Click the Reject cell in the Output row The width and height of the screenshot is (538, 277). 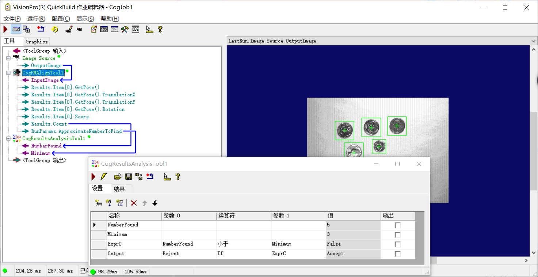(189, 254)
